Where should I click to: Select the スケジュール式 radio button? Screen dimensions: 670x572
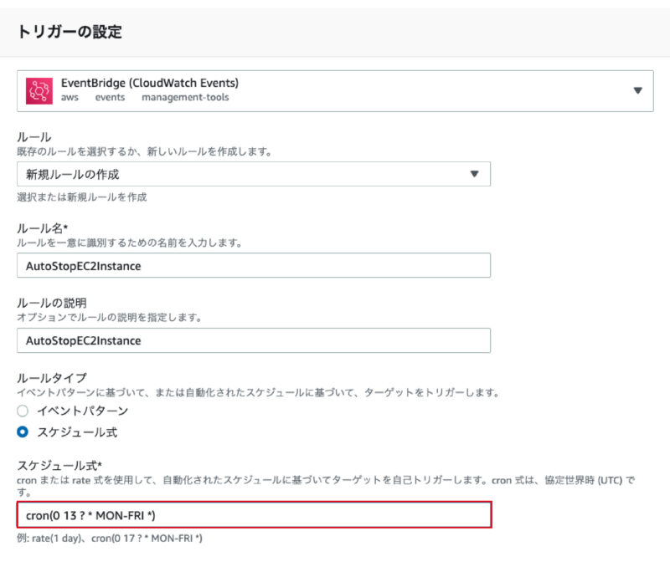23,432
